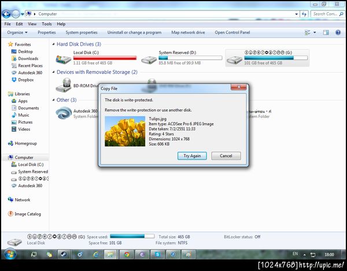Open Skype from the taskbar
Screen dimensions: 347x271
click(157, 254)
